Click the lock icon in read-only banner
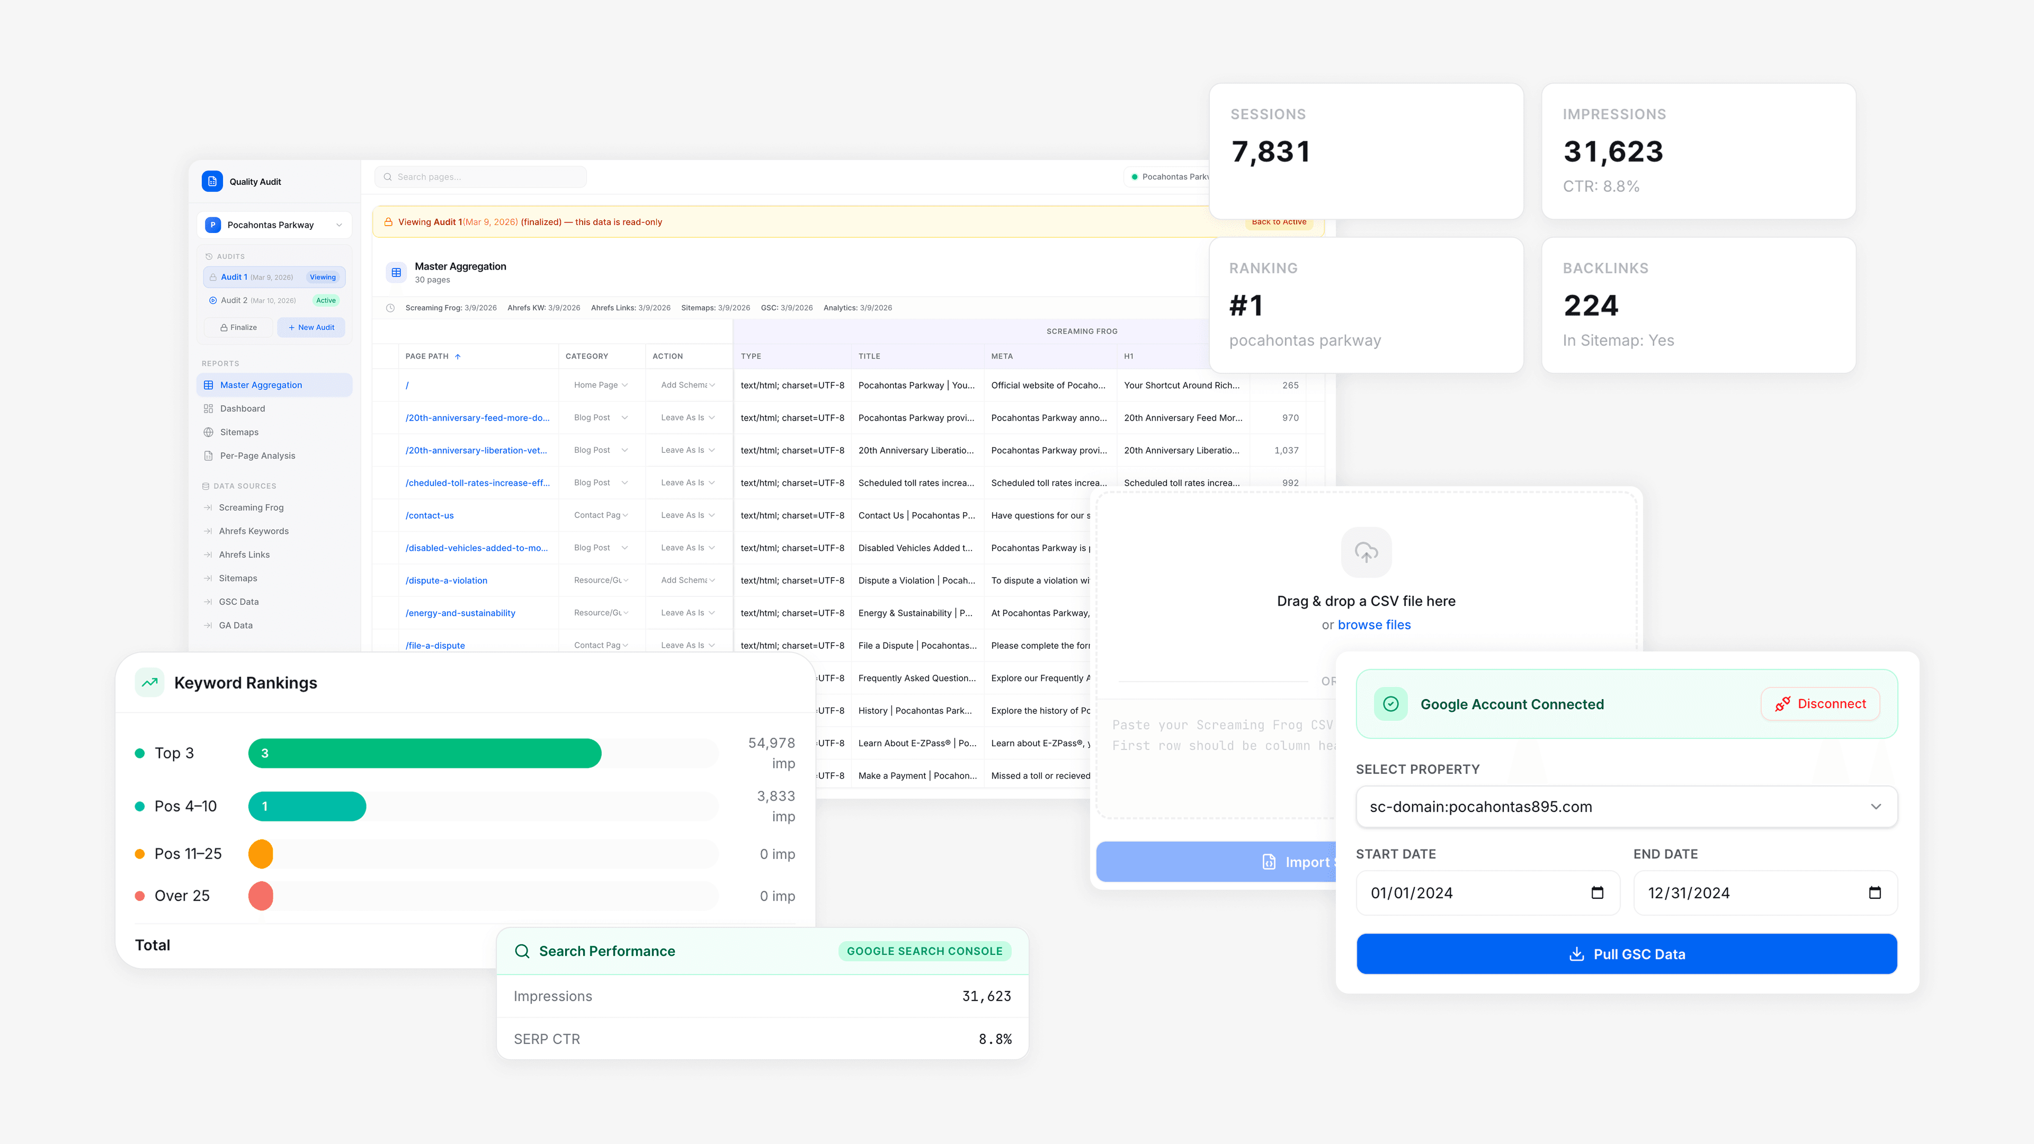The height and width of the screenshot is (1144, 2034). (388, 222)
